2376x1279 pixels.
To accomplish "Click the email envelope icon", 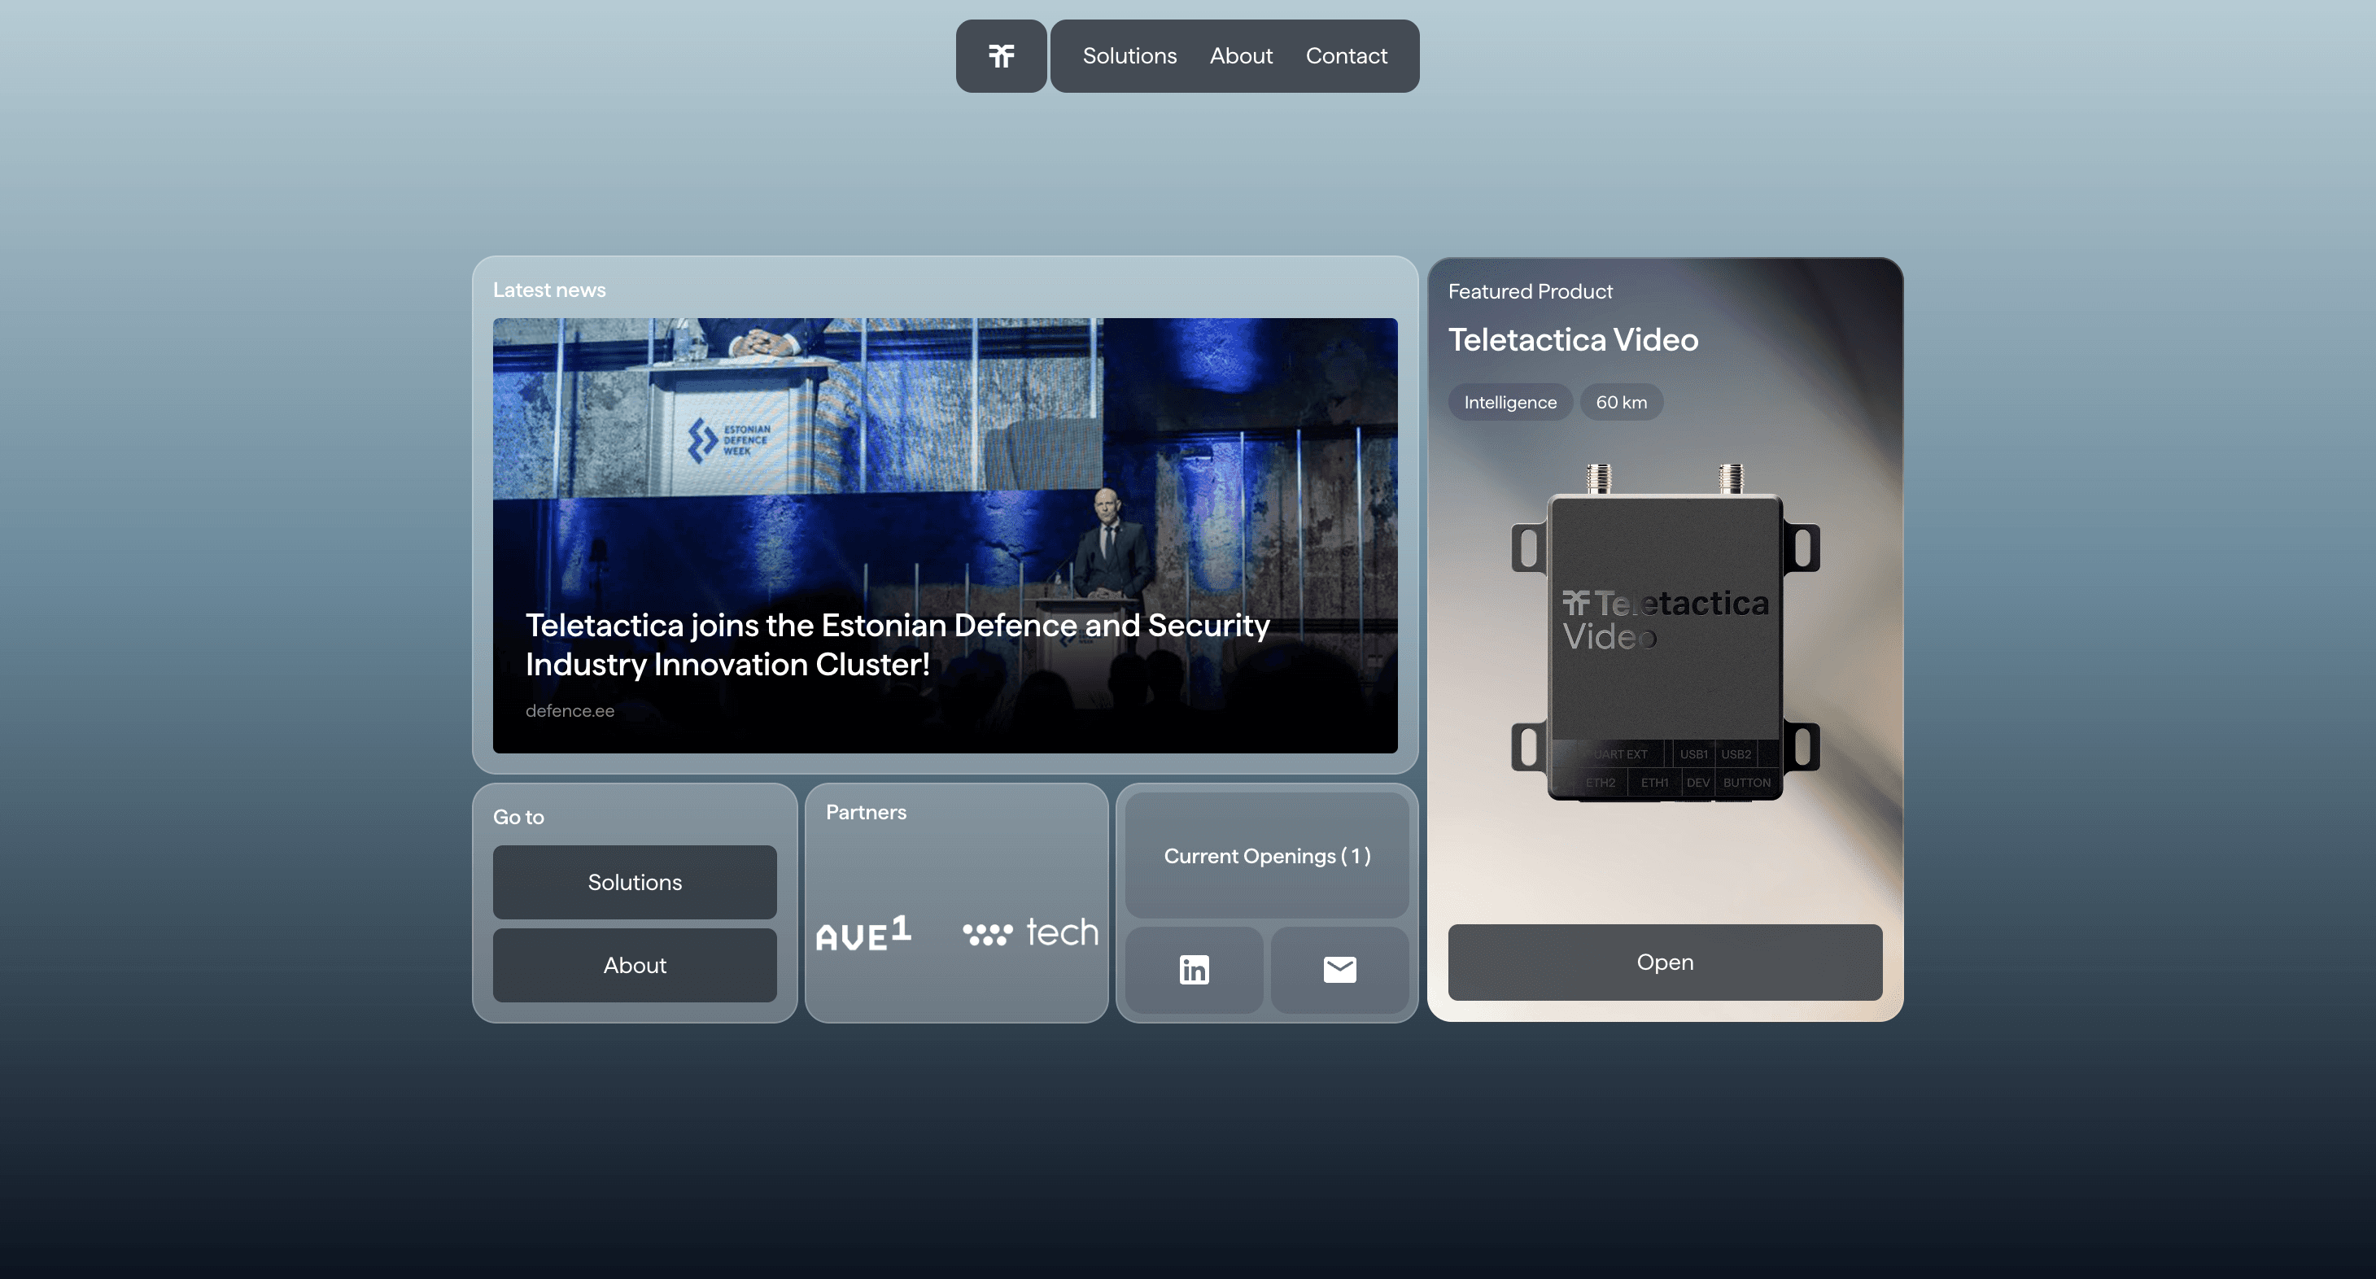I will point(1339,969).
